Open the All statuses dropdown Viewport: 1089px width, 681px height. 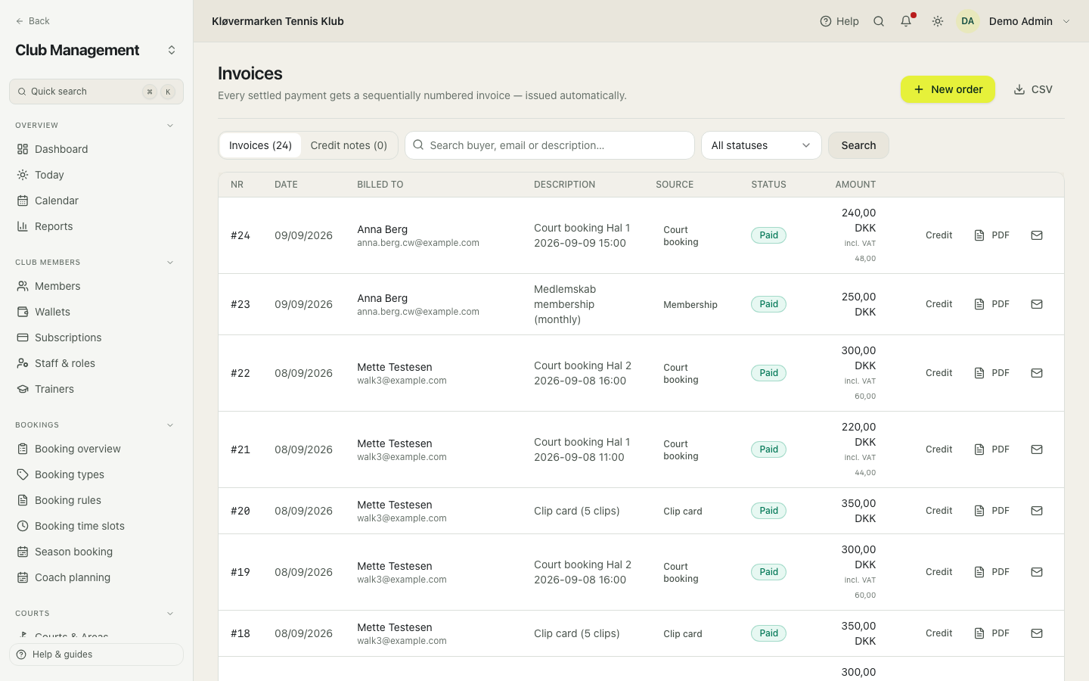pyautogui.click(x=762, y=145)
